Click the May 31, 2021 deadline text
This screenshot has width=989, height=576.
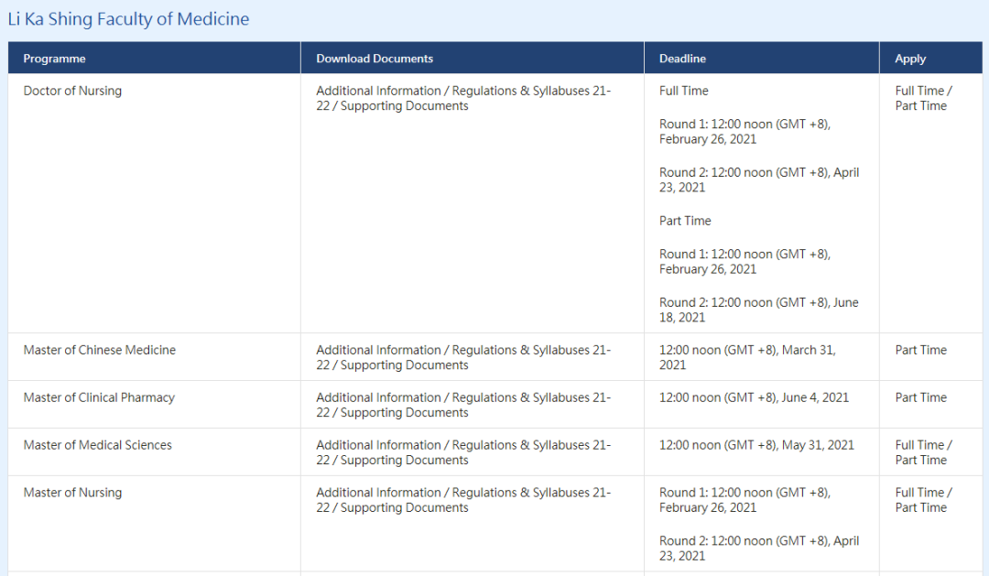(x=757, y=445)
